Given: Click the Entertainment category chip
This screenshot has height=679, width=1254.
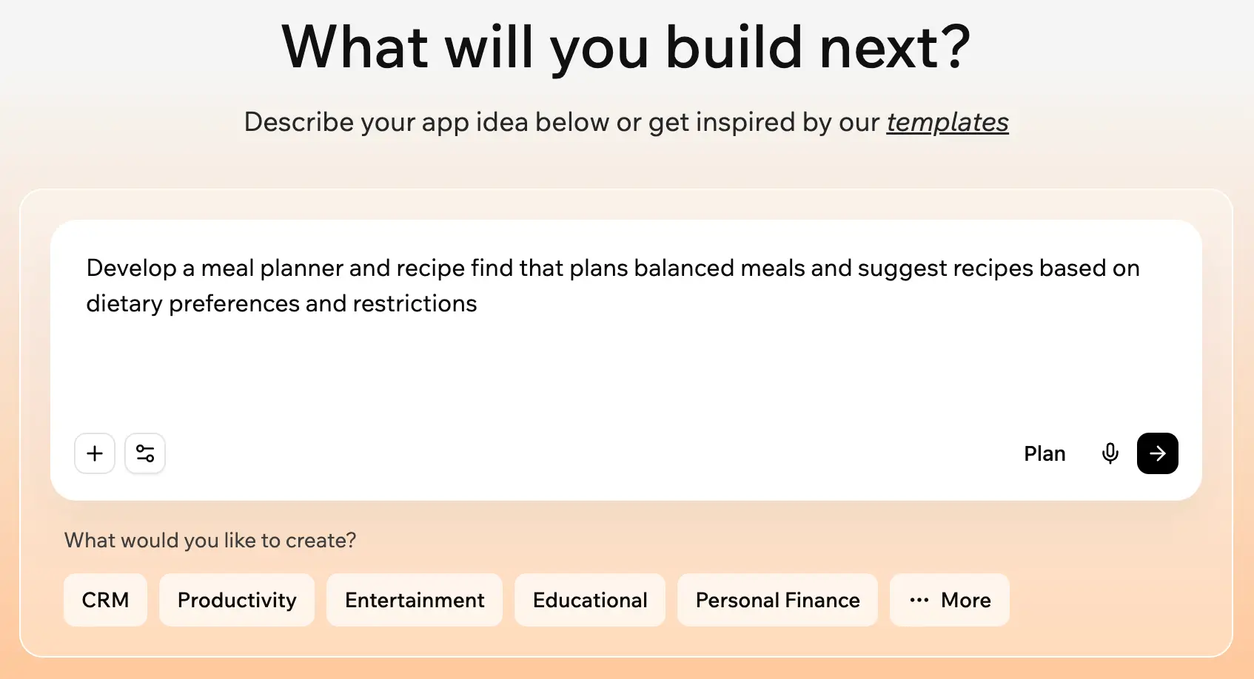Looking at the screenshot, I should [415, 600].
